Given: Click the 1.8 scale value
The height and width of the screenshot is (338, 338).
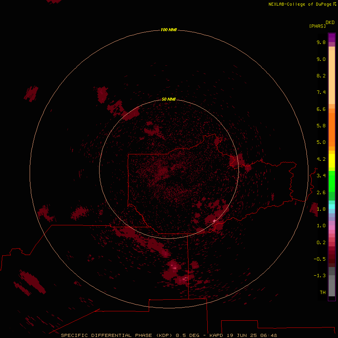Looking at the screenshot, I should click(321, 209).
